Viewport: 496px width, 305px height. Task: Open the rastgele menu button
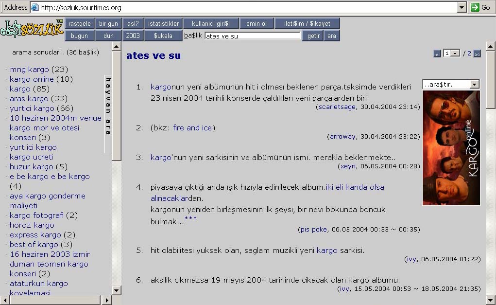pyautogui.click(x=79, y=23)
